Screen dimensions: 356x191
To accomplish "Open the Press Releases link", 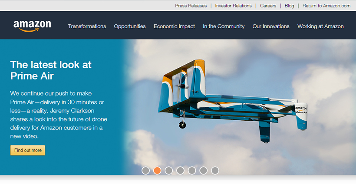I will pos(191,6).
